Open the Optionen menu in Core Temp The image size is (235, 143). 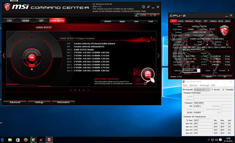pos(193,85)
